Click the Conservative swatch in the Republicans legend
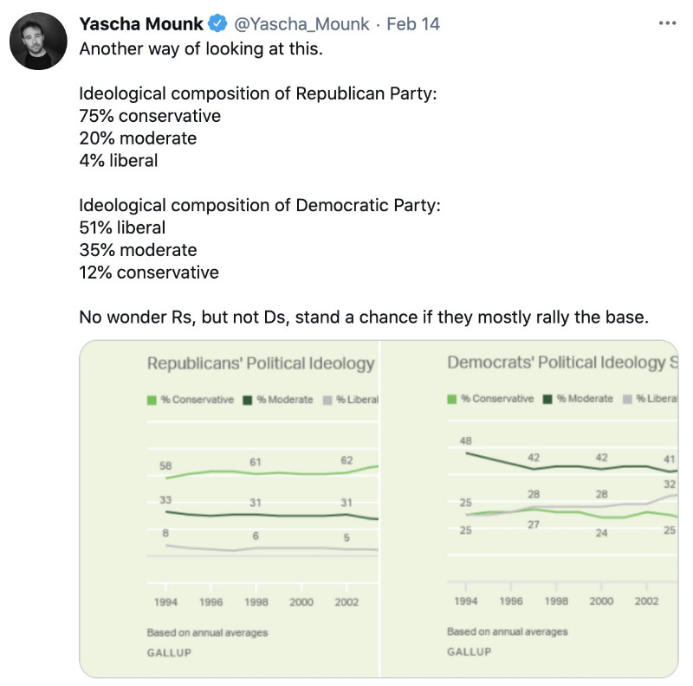 (152, 400)
